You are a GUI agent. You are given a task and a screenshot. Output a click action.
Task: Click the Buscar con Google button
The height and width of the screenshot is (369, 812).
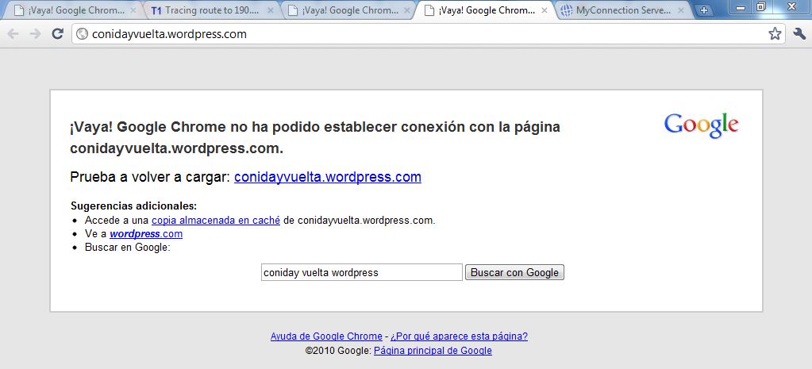pos(514,272)
